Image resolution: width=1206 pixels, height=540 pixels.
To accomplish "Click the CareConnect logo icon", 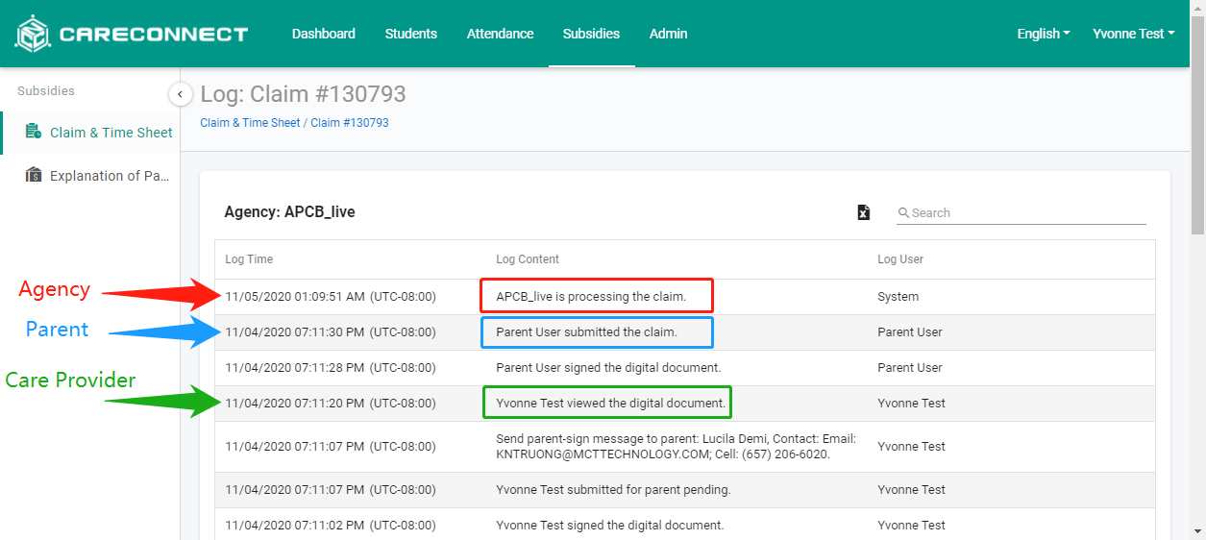I will tap(33, 34).
